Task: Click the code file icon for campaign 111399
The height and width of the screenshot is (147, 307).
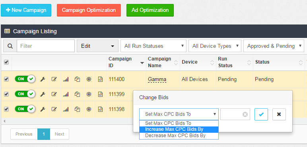Action: pos(101,94)
